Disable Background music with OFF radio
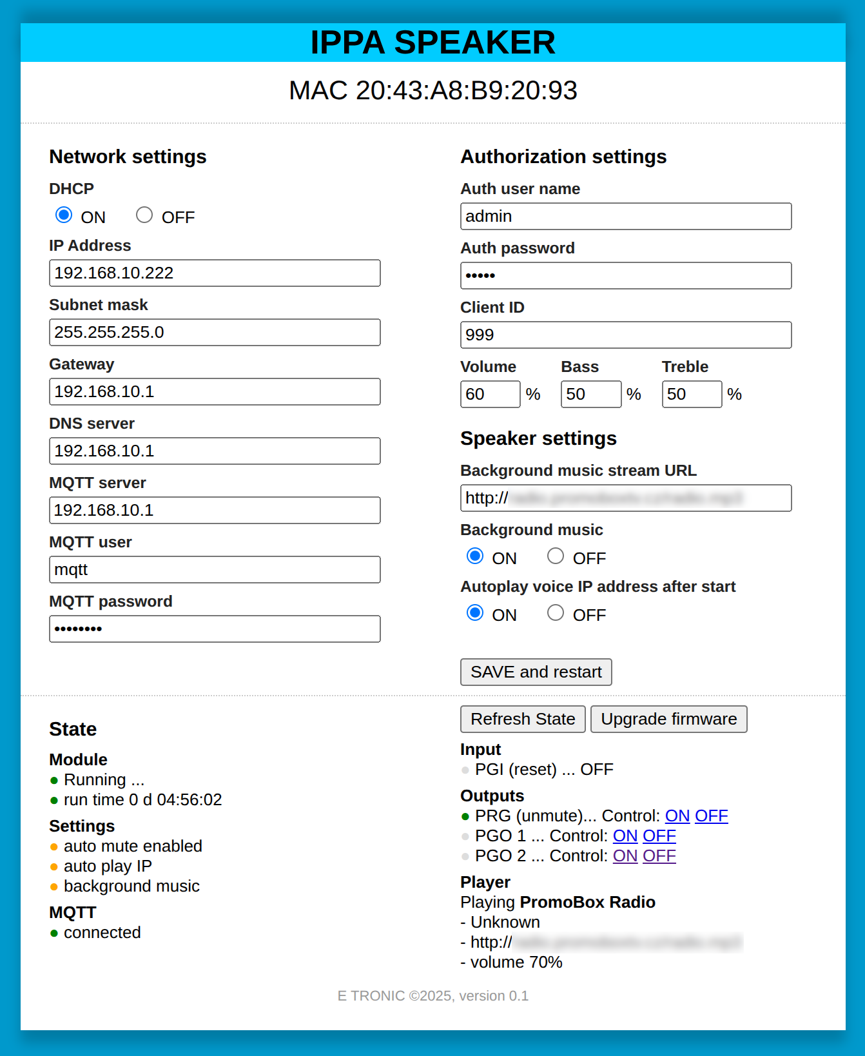865x1056 pixels. click(x=556, y=556)
